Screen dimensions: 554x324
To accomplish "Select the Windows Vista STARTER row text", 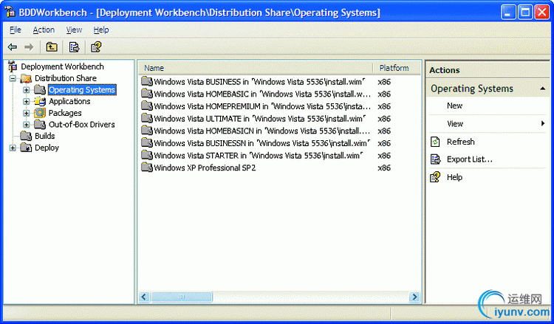I will click(259, 156).
